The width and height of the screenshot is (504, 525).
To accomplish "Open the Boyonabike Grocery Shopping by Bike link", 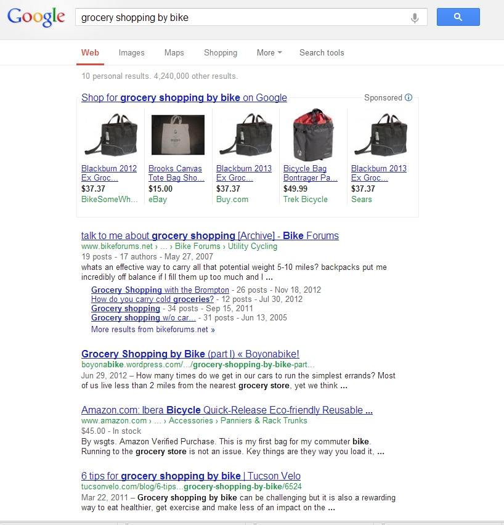I will tap(190, 354).
